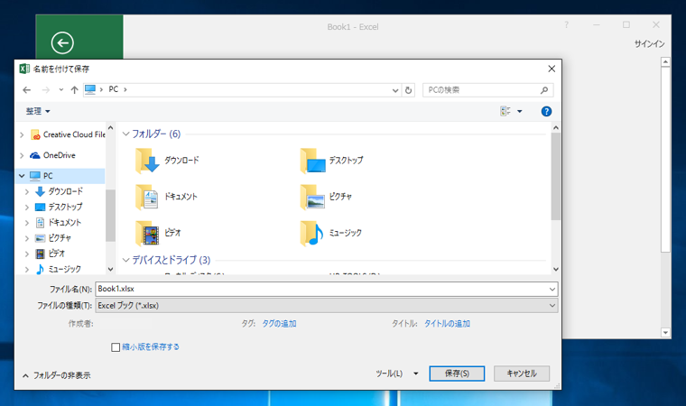Select デスクトップ in sidebar tree
Screen dimensions: 686x406
(x=59, y=207)
